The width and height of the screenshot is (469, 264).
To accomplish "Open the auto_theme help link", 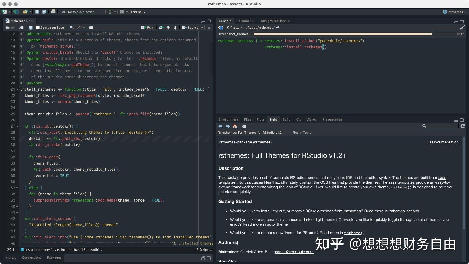I will pyautogui.click(x=277, y=224).
